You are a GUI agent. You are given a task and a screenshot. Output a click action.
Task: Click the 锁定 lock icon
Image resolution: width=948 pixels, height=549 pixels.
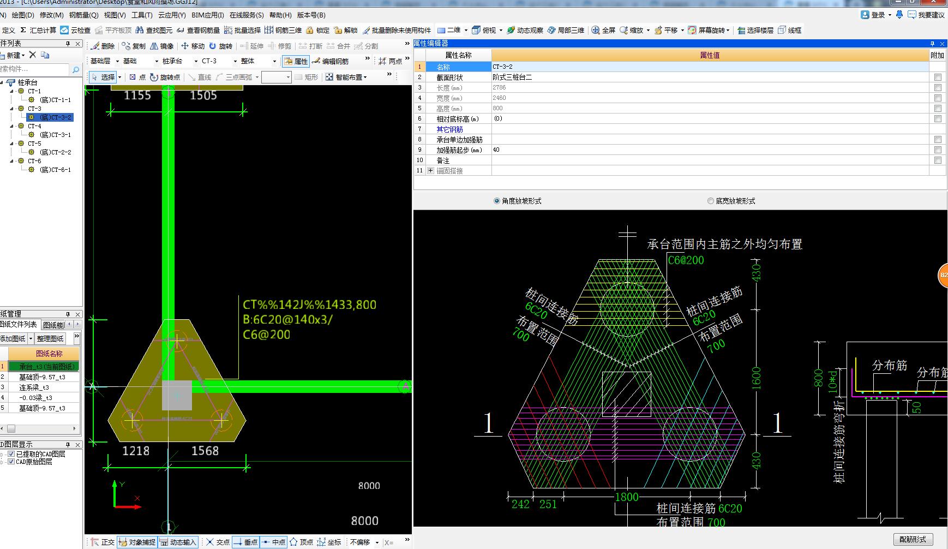(318, 30)
